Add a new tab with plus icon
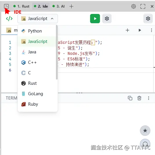This screenshot has width=155, height=155. click(71, 6)
